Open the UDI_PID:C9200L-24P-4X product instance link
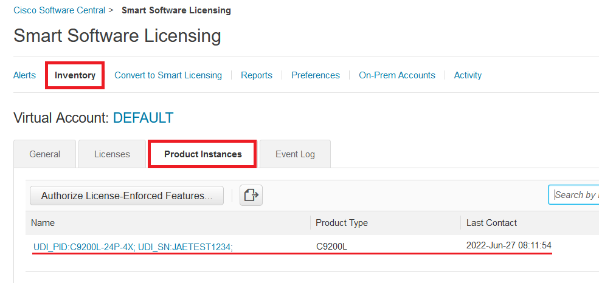Screen dimensions: 599x283 pos(133,247)
